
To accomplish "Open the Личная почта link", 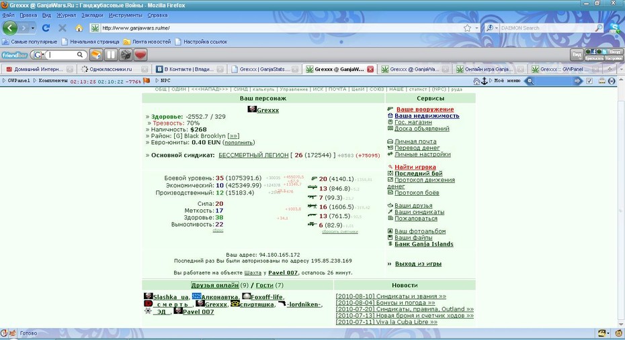I will [415, 141].
